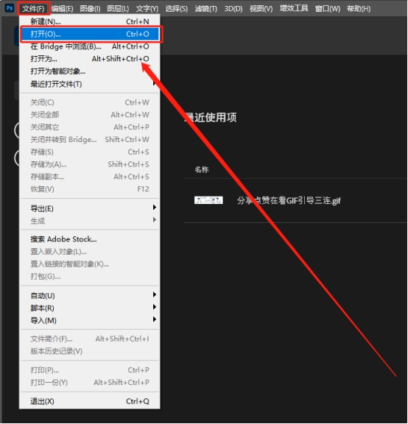Image resolution: width=408 pixels, height=424 pixels.
Task: Click the 关闭(C) menu entry
Action: tap(90, 102)
